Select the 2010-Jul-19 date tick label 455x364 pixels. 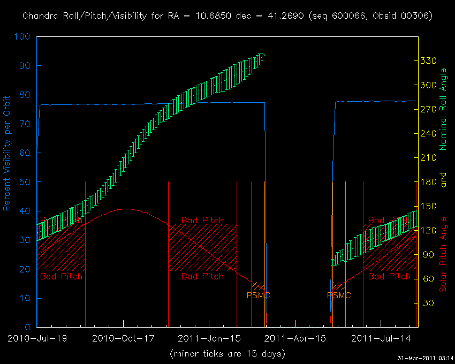point(36,338)
